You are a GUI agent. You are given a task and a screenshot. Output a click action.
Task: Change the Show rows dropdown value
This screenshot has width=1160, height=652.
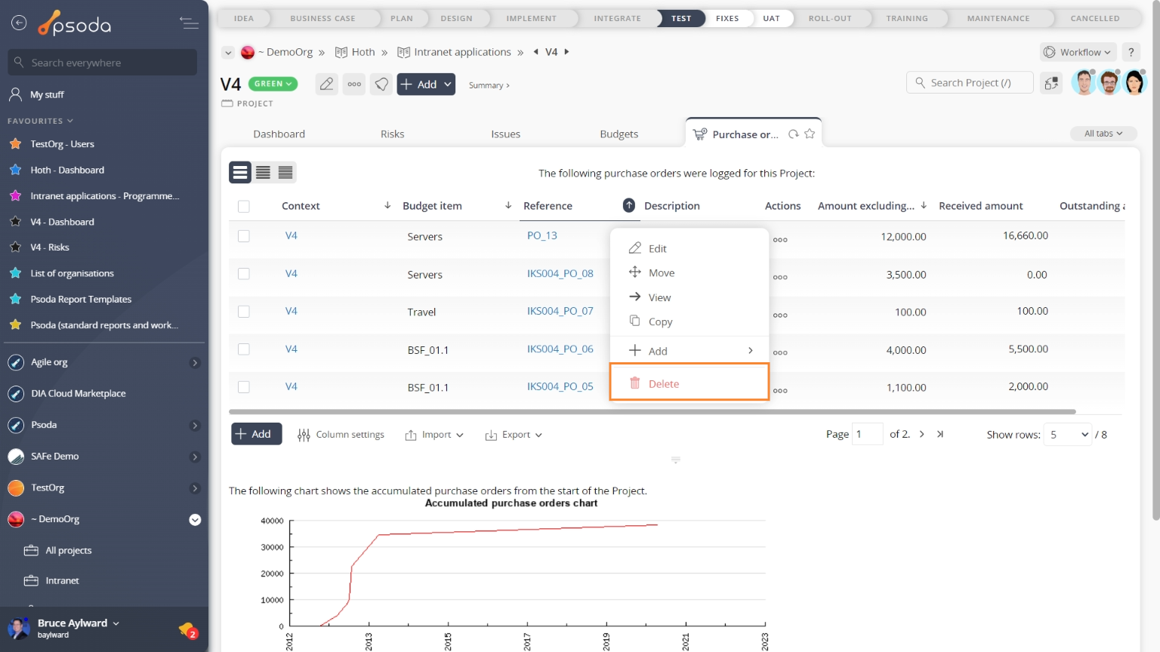(1068, 435)
